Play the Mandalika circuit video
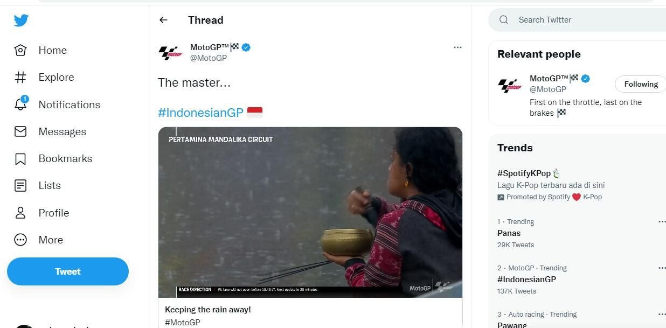The width and height of the screenshot is (666, 328). click(310, 212)
